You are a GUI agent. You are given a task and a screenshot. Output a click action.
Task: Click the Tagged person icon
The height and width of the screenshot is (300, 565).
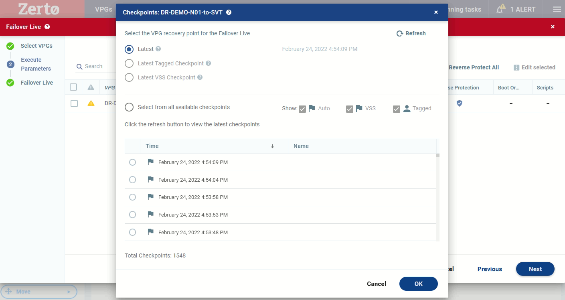[x=407, y=108]
